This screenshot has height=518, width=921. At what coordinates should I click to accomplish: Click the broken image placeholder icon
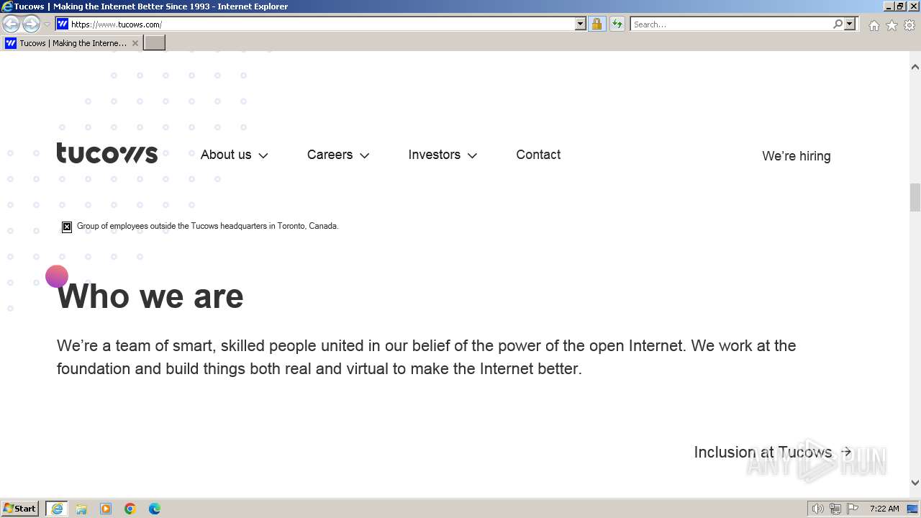[x=67, y=227]
